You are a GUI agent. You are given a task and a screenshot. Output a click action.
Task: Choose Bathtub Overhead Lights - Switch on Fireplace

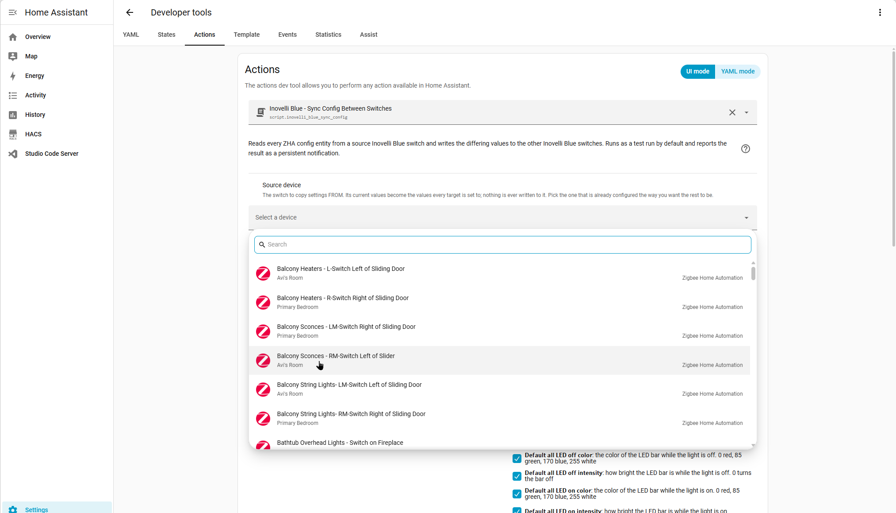click(499, 442)
